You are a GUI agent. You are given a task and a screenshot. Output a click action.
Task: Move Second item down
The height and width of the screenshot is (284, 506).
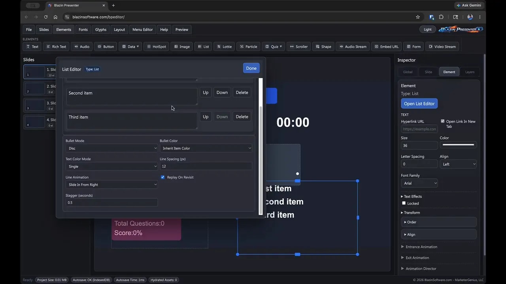point(222,93)
